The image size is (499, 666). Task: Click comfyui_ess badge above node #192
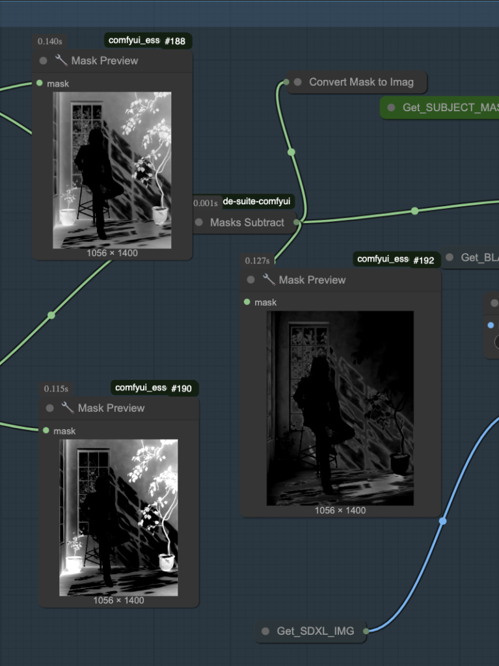tap(383, 259)
